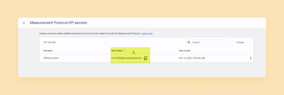
Task: Open the Learn more link
Action: pyautogui.click(x=147, y=34)
